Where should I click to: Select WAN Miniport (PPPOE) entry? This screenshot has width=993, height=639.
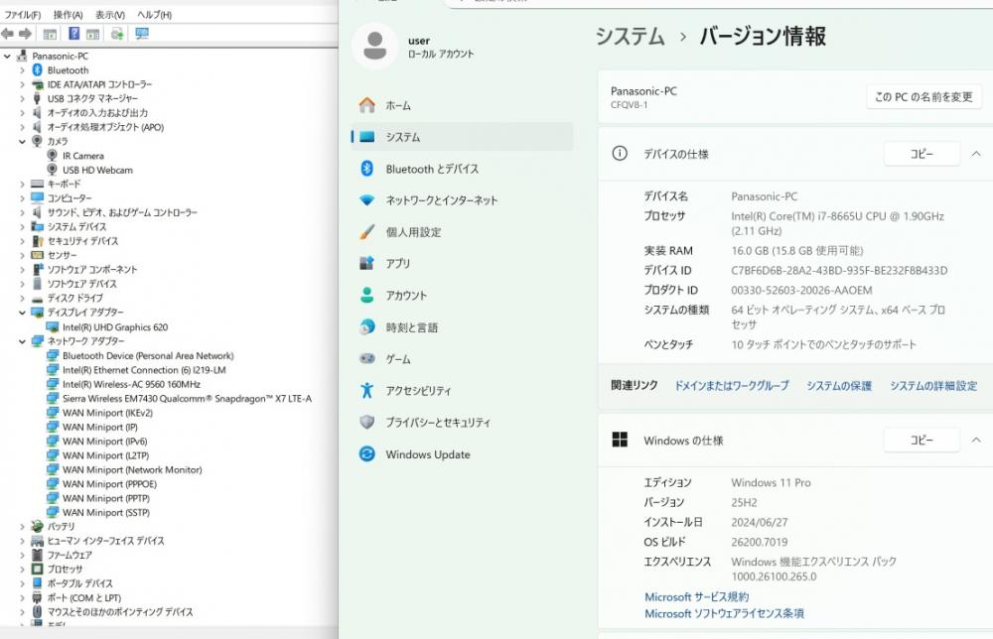(109, 484)
